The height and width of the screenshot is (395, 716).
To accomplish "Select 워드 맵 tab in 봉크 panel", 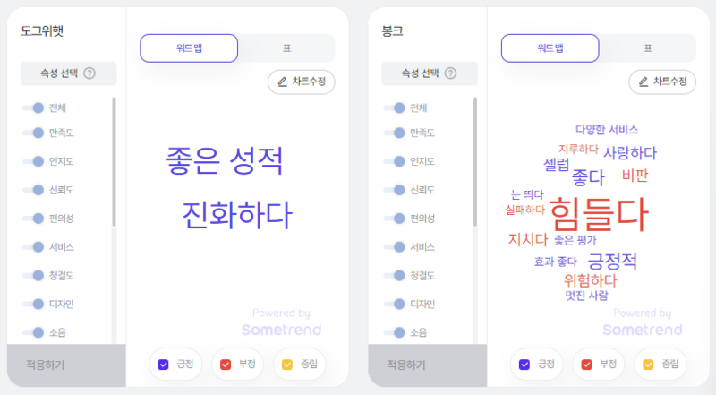I will (550, 48).
